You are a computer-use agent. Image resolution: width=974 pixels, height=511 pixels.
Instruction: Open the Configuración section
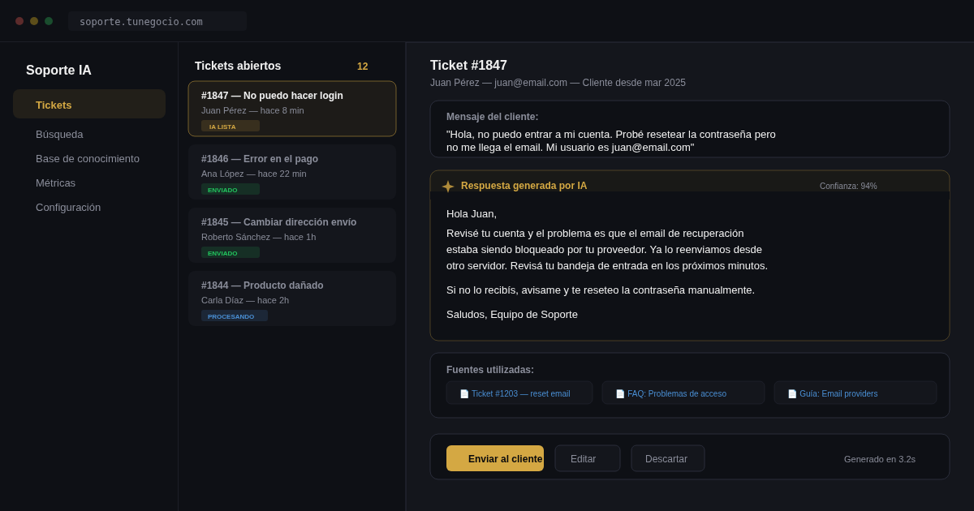[x=68, y=207]
